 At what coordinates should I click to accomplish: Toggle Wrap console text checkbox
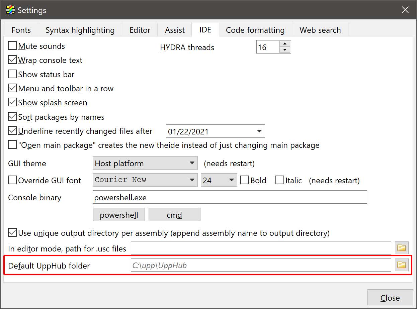coord(12,60)
